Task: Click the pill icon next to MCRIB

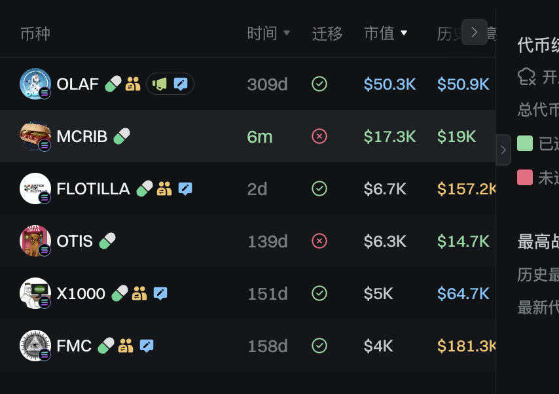Action: click(122, 136)
